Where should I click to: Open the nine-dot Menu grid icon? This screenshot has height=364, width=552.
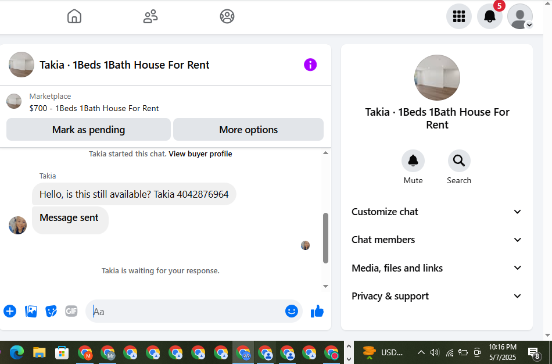tap(458, 16)
